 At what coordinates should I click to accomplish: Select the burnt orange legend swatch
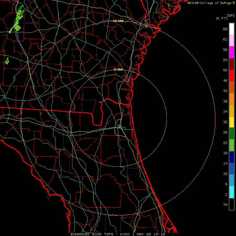[232, 87]
